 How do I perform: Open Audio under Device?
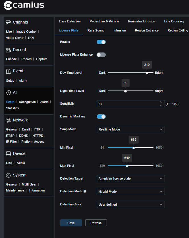click(x=21, y=163)
